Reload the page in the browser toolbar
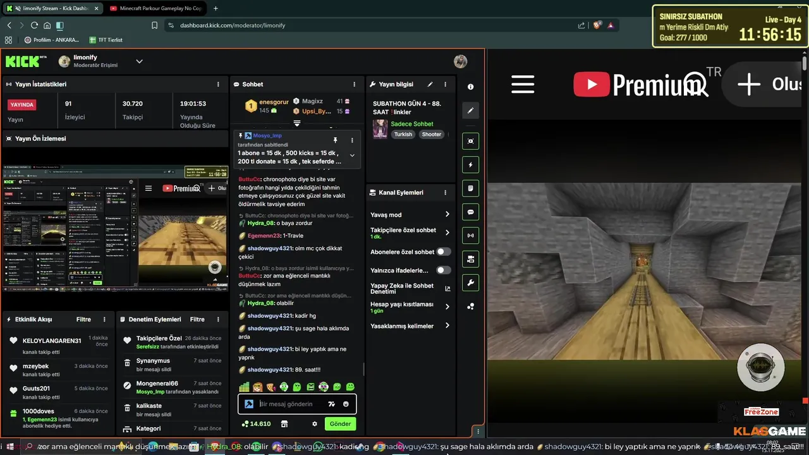Image resolution: width=809 pixels, height=455 pixels. pos(34,25)
